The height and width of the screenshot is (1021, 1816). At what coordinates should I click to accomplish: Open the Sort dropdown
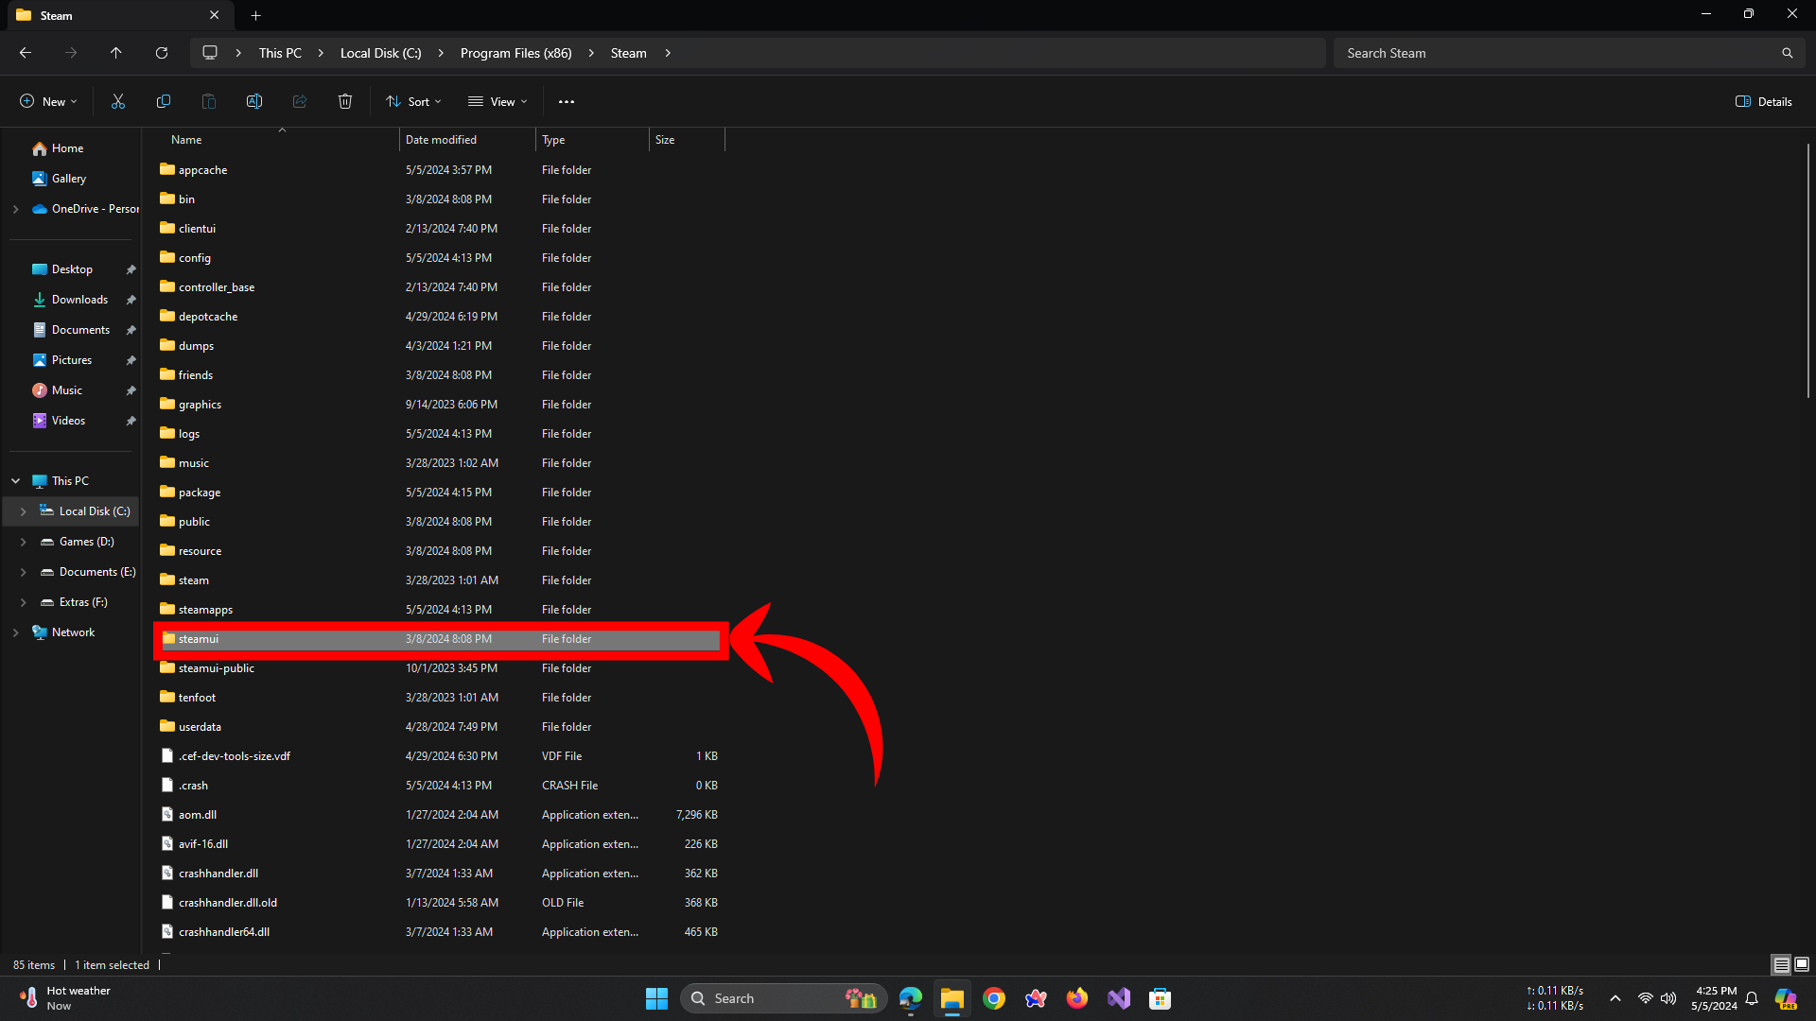(x=414, y=101)
